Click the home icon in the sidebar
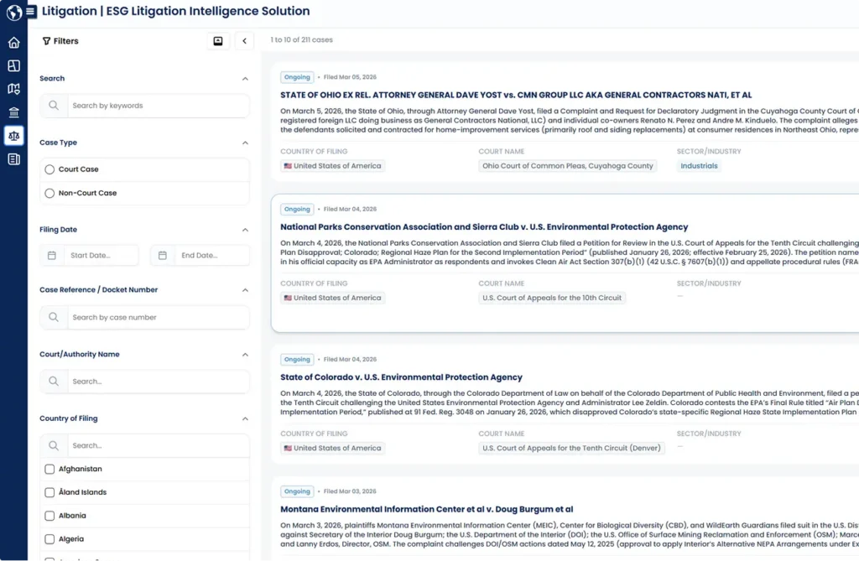859x561 pixels. tap(13, 43)
